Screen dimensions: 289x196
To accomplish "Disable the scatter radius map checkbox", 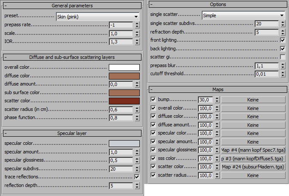I will 153,175.
